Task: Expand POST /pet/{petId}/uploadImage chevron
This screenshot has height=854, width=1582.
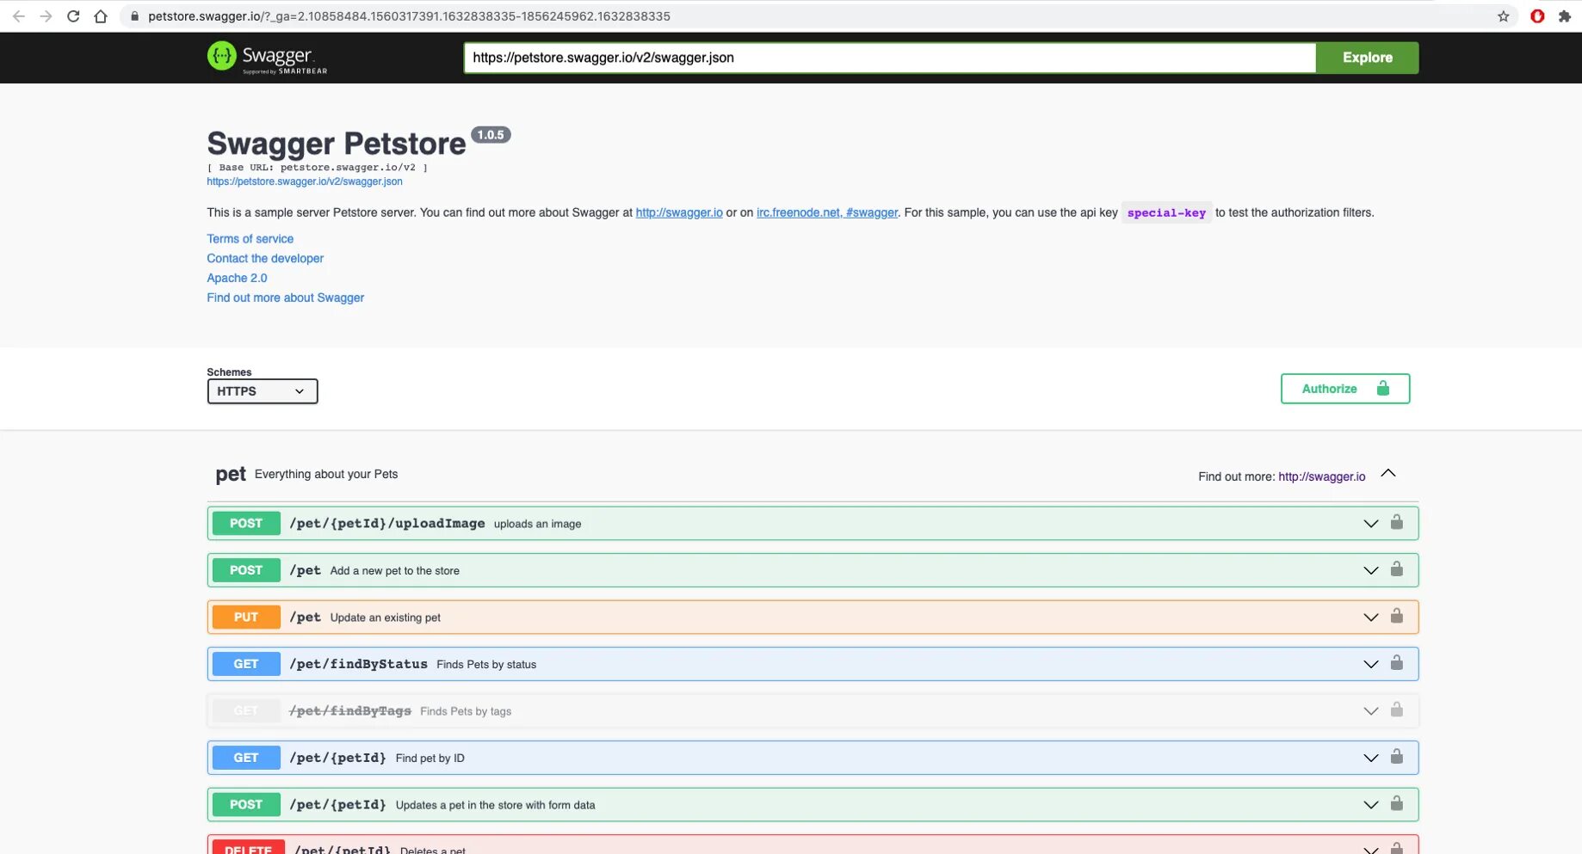Action: click(x=1370, y=524)
